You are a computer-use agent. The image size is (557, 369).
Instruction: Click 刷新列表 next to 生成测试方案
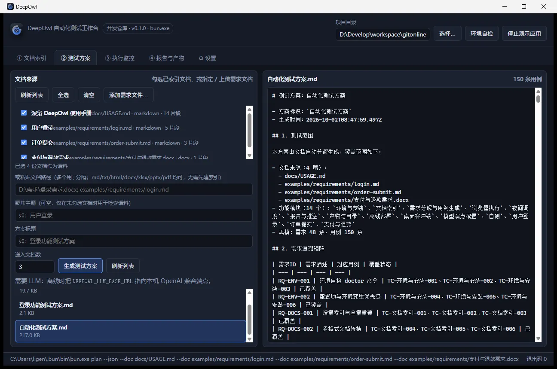(123, 266)
